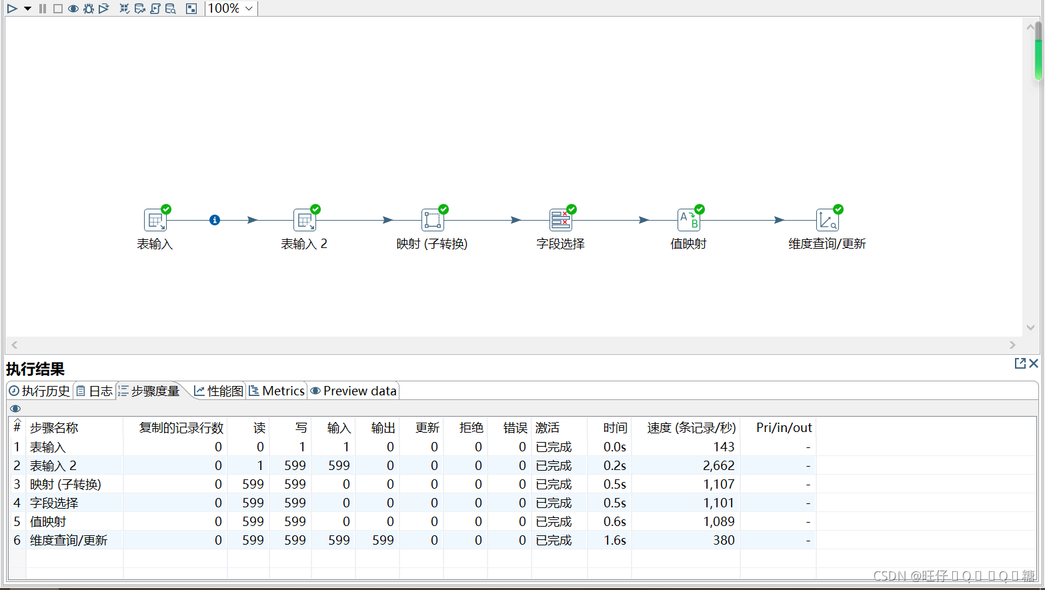Sort by 复制的记录行数 column header

click(x=175, y=427)
